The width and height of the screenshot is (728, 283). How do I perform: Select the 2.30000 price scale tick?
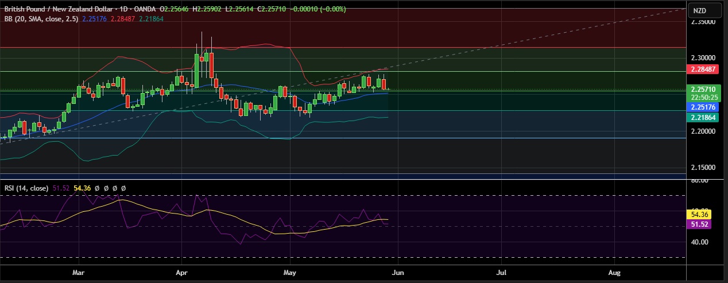click(x=703, y=58)
